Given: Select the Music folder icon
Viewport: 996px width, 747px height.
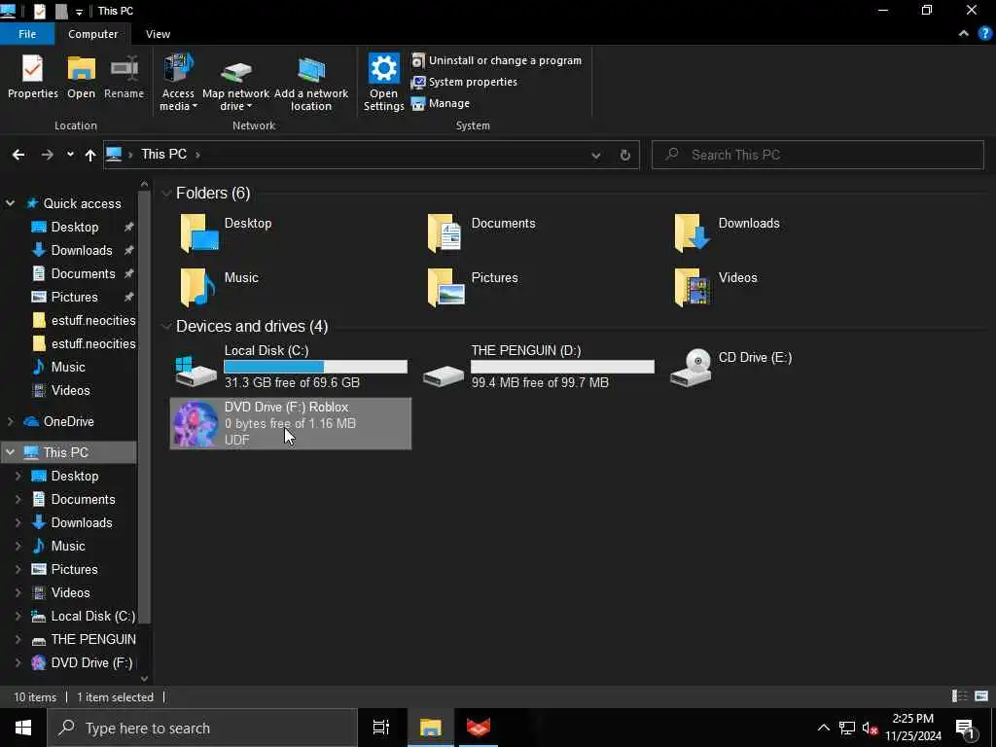Looking at the screenshot, I should (x=197, y=287).
